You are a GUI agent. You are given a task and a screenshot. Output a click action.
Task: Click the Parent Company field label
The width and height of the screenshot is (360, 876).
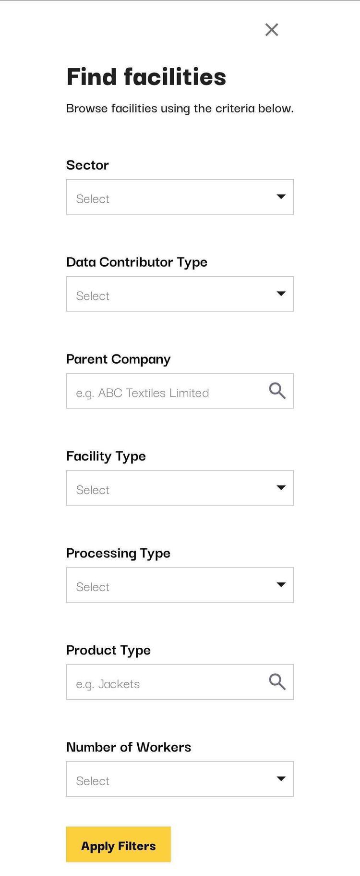pos(118,359)
